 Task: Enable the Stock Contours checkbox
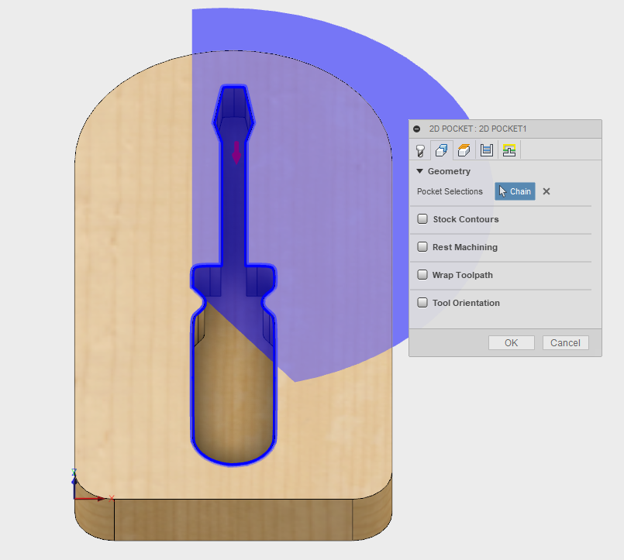[422, 218]
